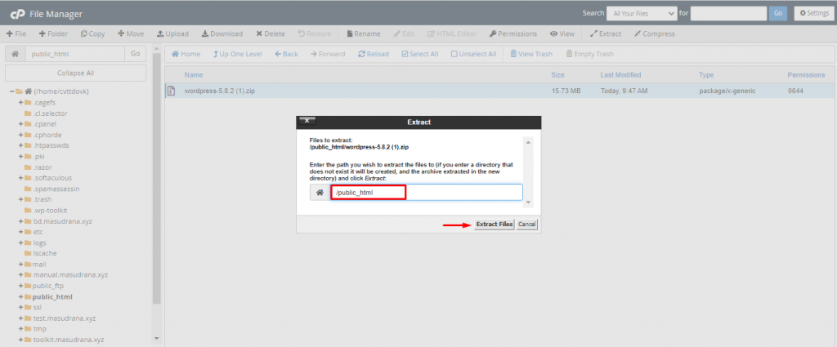This screenshot has height=347, width=837.
Task: Click the Extract Files button
Action: [495, 225]
